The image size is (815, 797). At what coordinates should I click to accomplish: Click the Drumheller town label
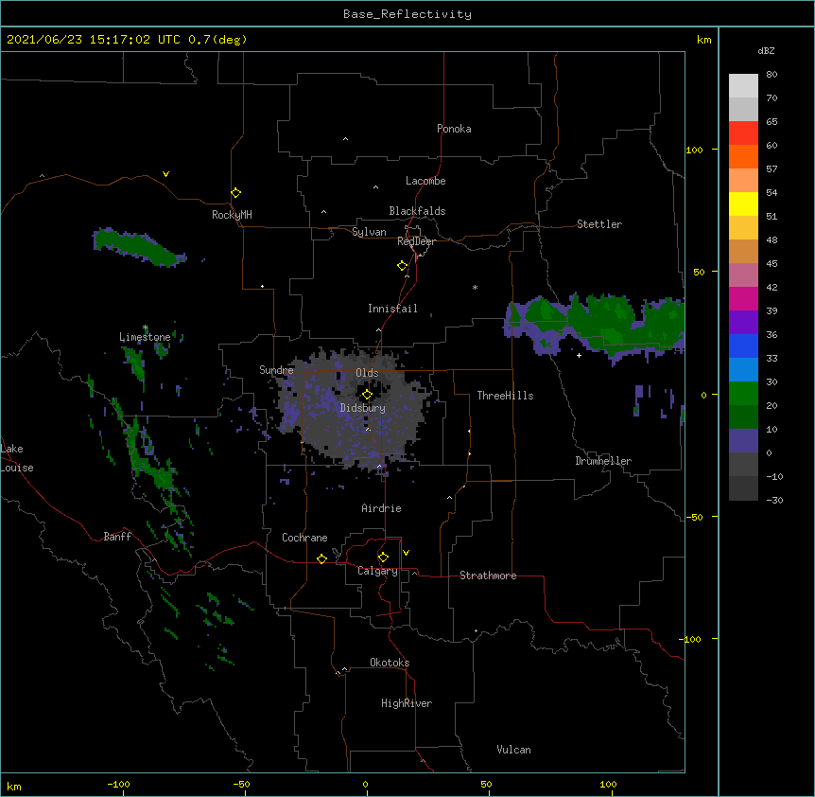[603, 461]
